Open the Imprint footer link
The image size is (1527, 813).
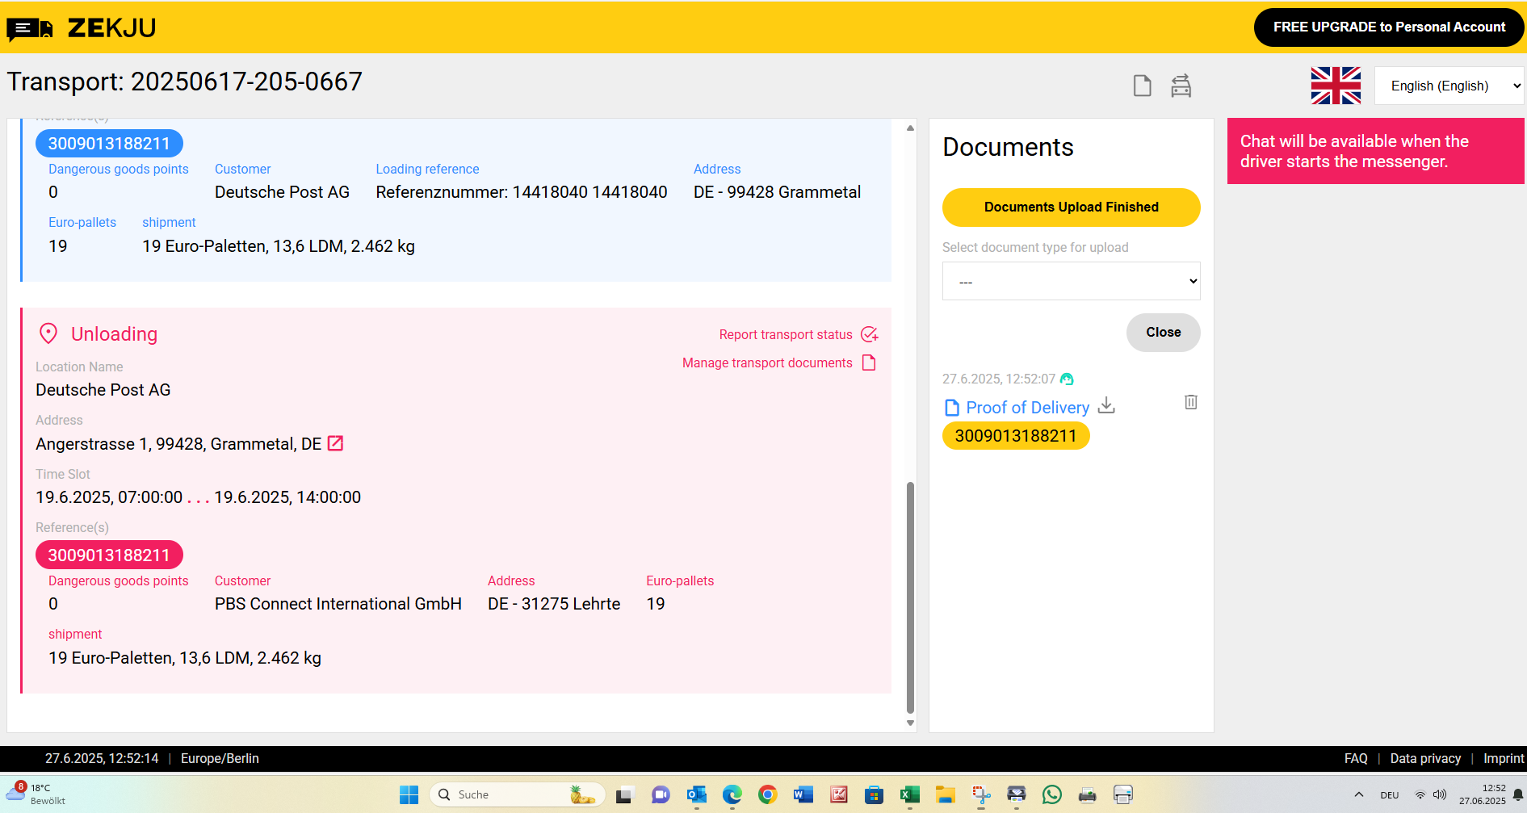pos(1504,759)
